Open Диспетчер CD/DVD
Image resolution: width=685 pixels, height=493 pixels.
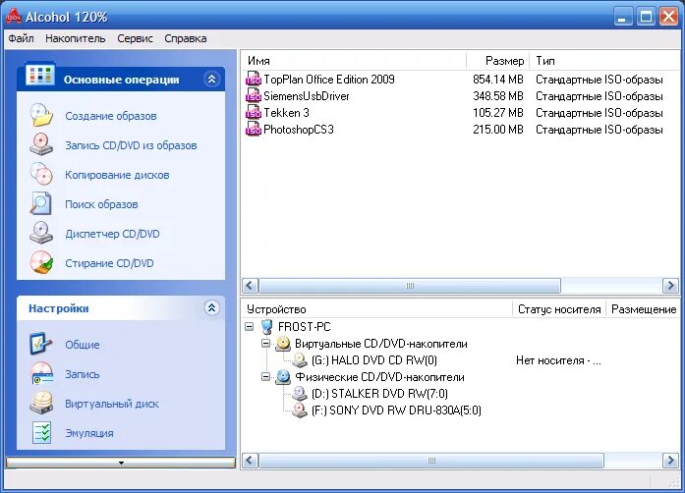pos(112,234)
